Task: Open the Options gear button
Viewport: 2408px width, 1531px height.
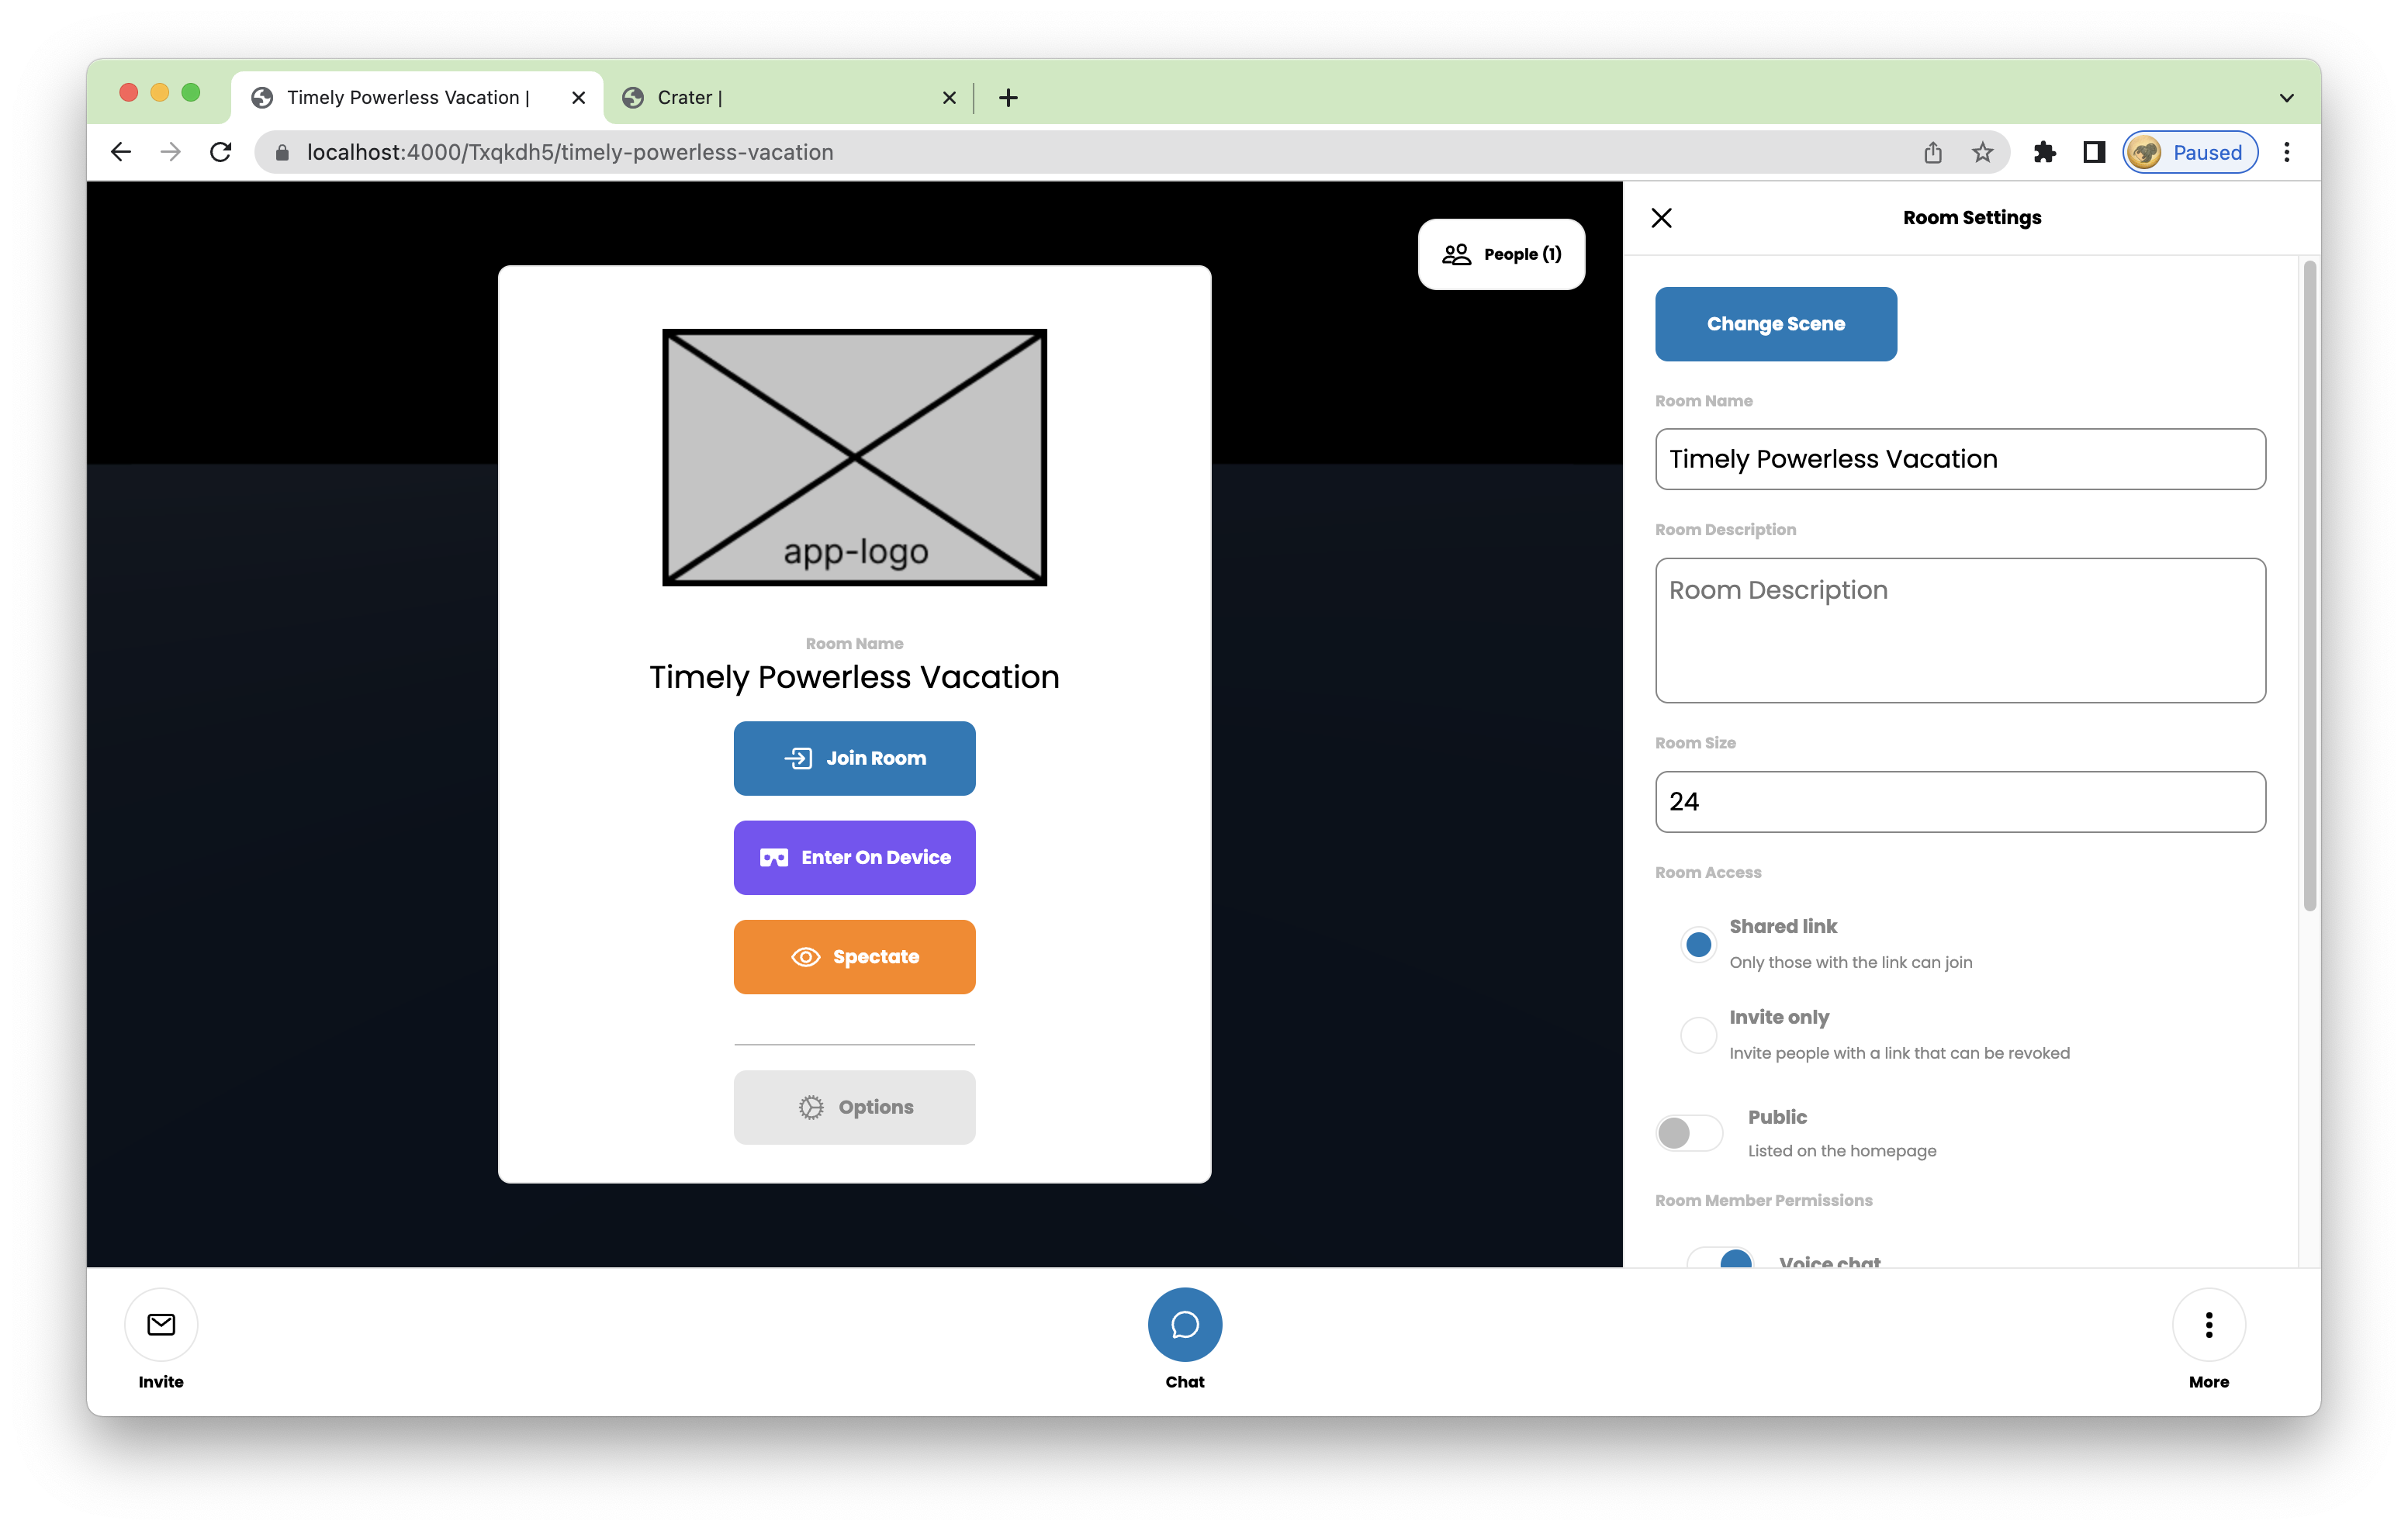Action: 854,1107
